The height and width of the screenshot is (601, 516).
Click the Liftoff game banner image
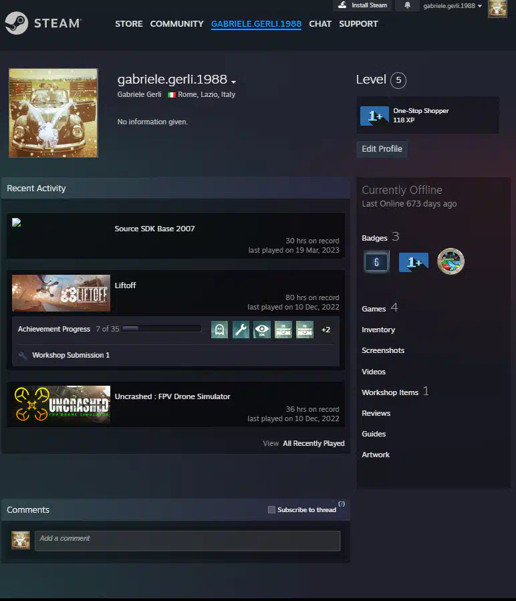pyautogui.click(x=61, y=293)
